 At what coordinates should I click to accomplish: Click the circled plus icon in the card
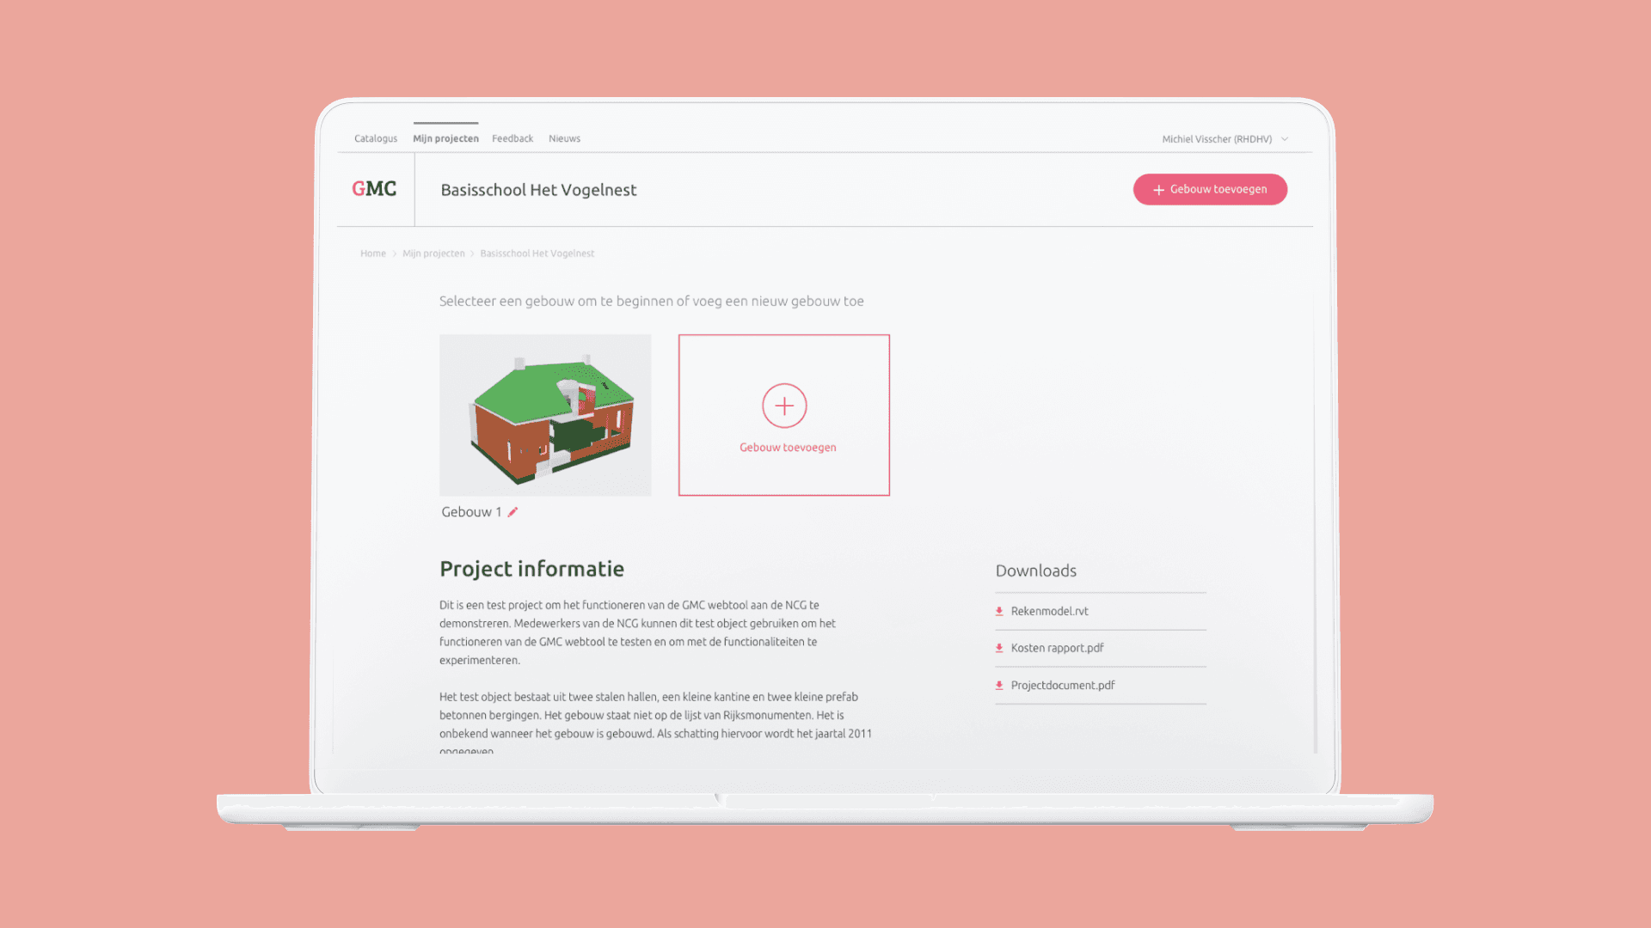point(784,406)
